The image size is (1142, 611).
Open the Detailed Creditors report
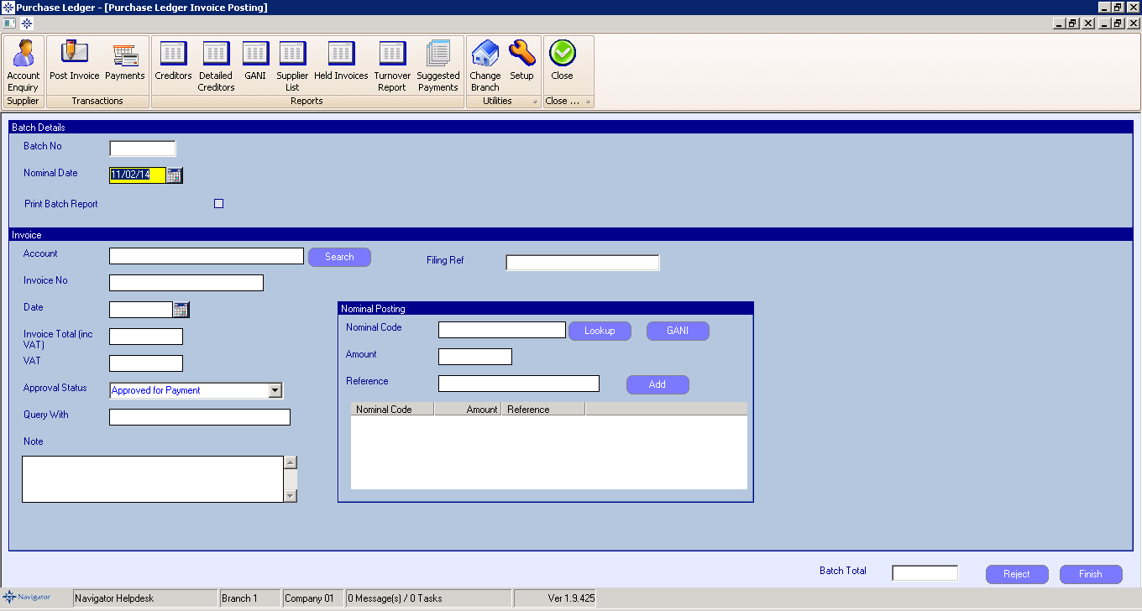[x=216, y=65]
